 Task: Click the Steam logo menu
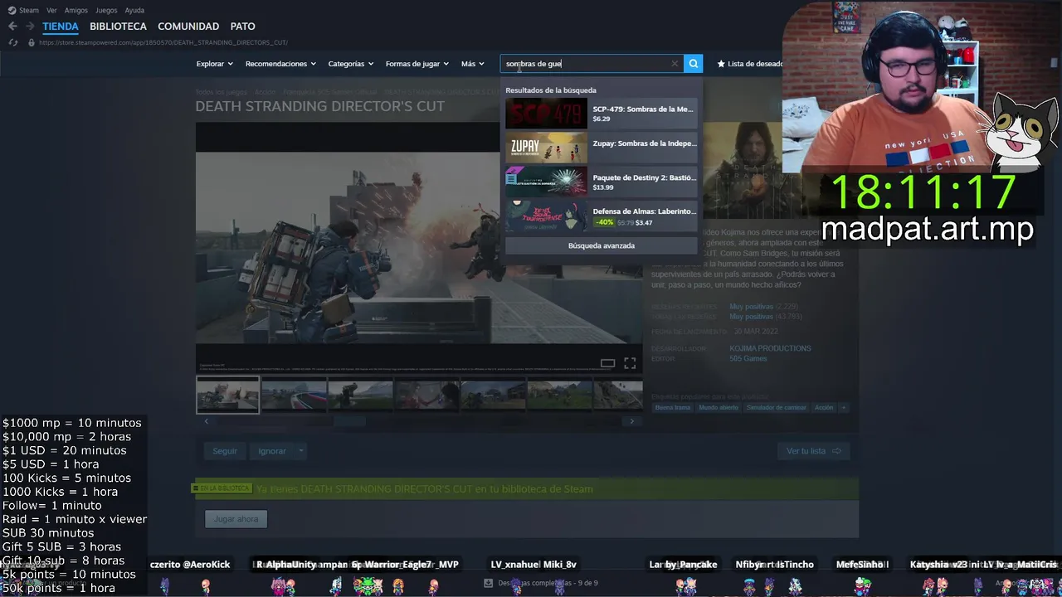(x=23, y=10)
